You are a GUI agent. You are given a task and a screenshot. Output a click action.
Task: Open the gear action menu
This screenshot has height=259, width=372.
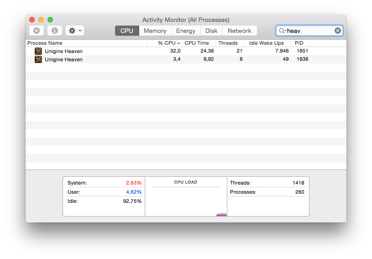[x=75, y=31]
